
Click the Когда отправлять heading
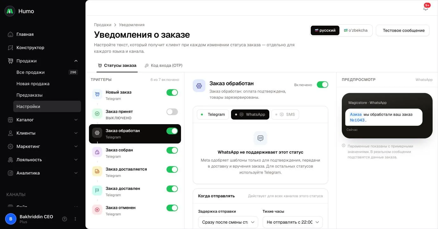pyautogui.click(x=216, y=196)
